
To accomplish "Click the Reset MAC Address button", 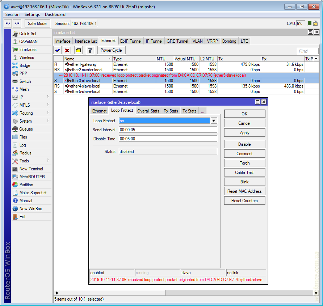I will coord(244,191).
